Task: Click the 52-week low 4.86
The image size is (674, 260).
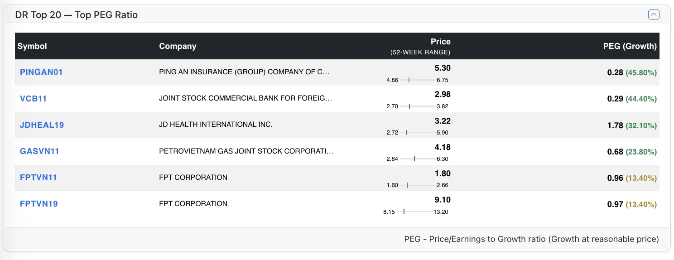Action: pos(392,80)
